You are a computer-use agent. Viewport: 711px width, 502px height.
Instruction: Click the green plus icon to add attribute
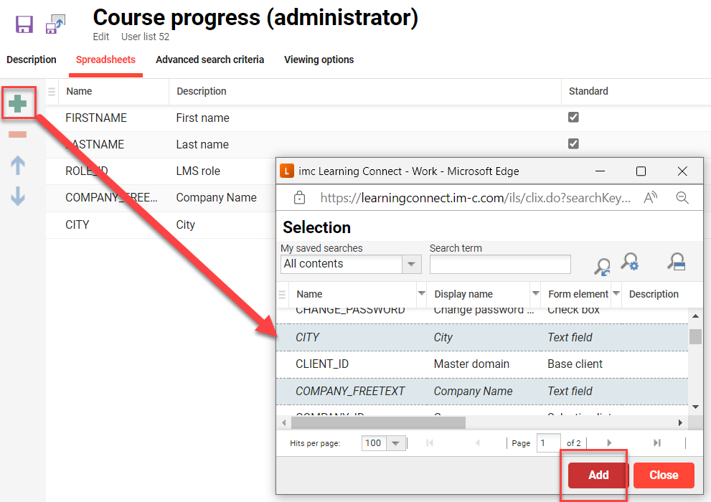coord(18,102)
